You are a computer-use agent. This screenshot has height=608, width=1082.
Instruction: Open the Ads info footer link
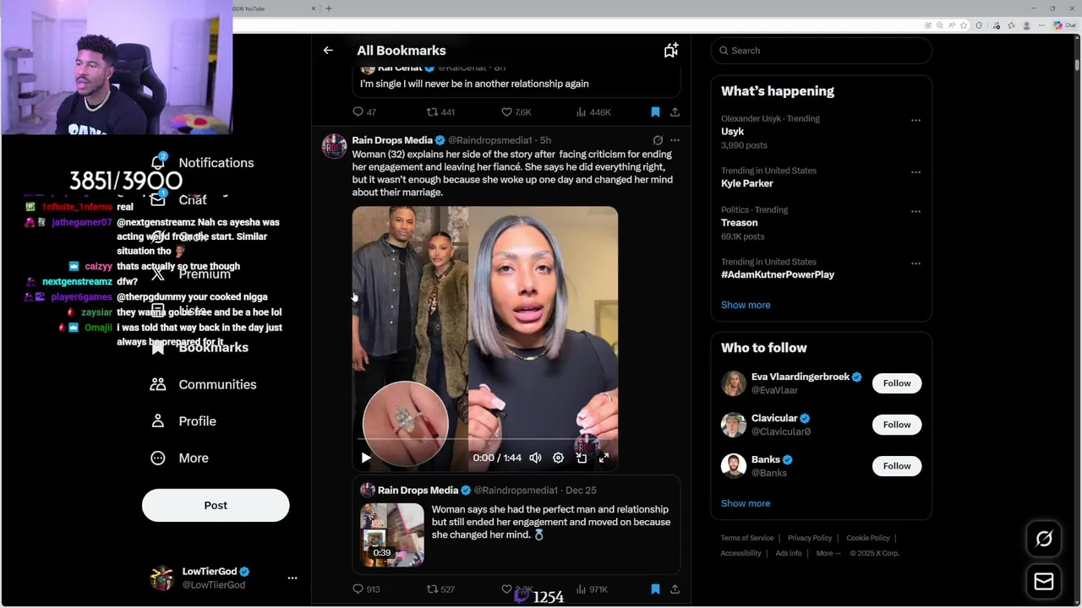pyautogui.click(x=789, y=553)
